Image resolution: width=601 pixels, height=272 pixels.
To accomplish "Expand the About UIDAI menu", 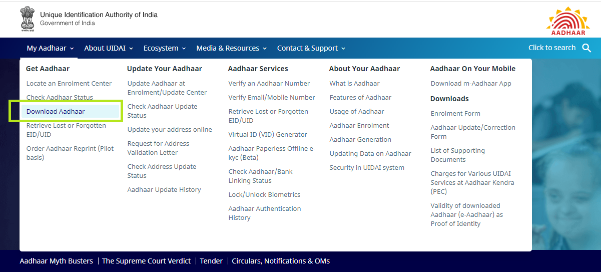I will 109,48.
